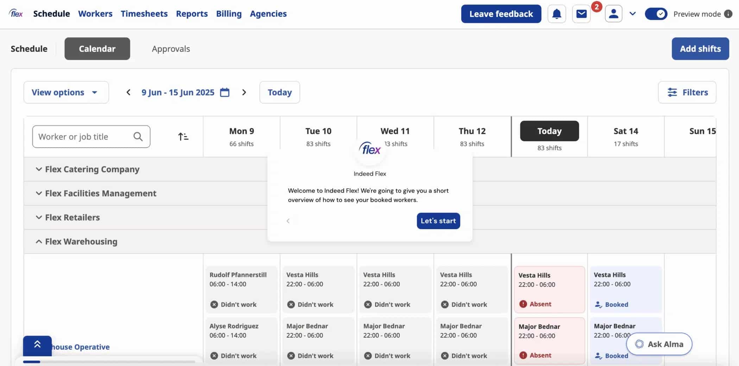The width and height of the screenshot is (739, 366).
Task: Click the sort order icon
Action: click(x=183, y=137)
